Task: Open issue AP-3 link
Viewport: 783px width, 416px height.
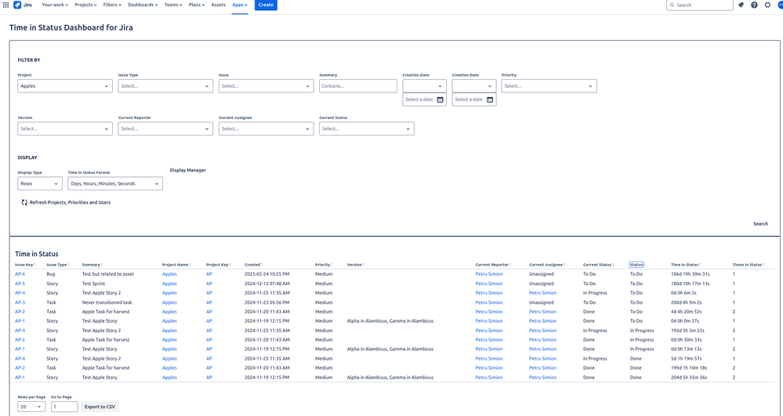Action: click(x=20, y=302)
